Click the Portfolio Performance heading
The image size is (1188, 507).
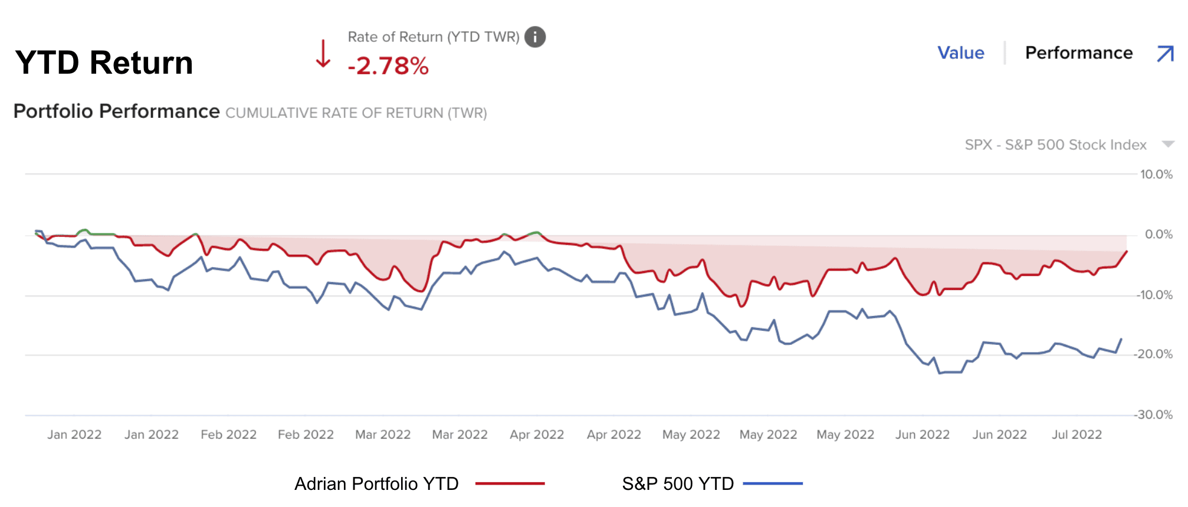tap(116, 111)
